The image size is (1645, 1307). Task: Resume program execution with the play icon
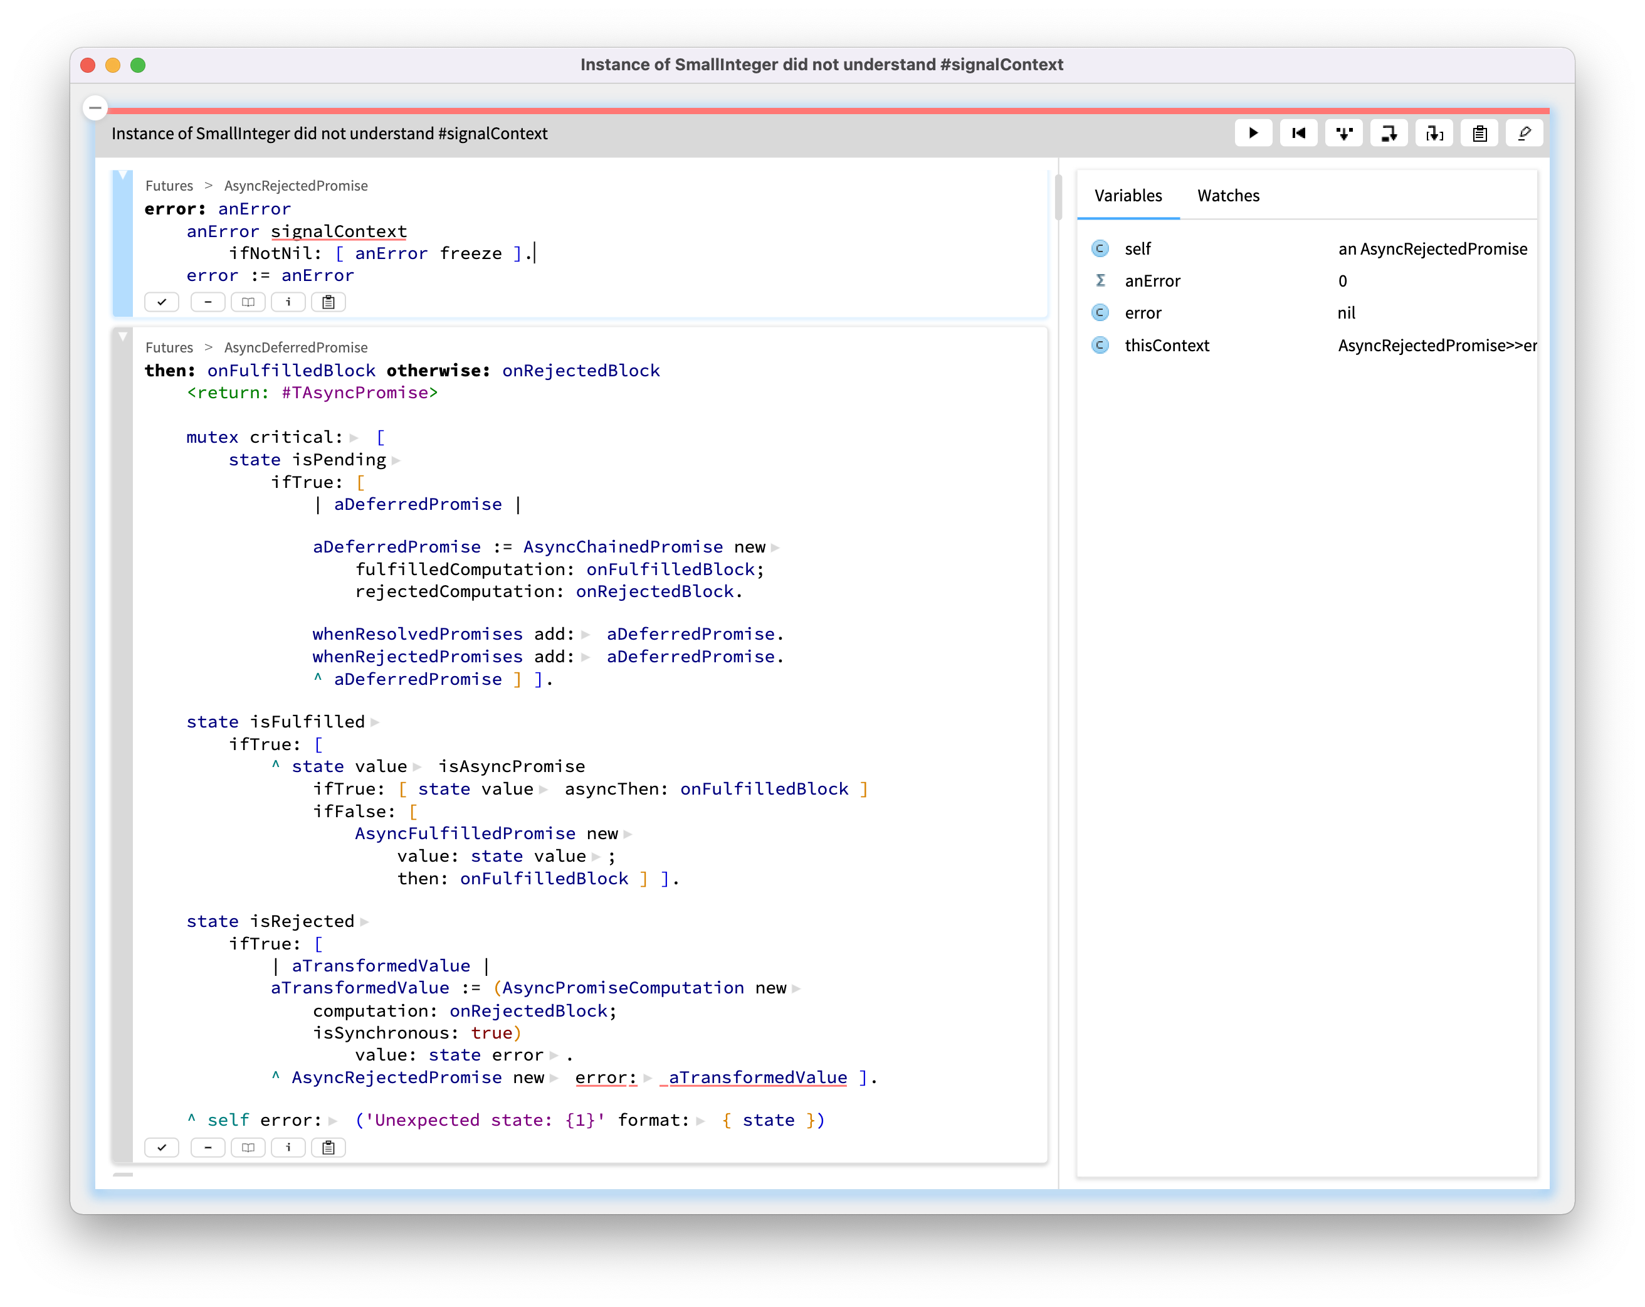(1254, 133)
